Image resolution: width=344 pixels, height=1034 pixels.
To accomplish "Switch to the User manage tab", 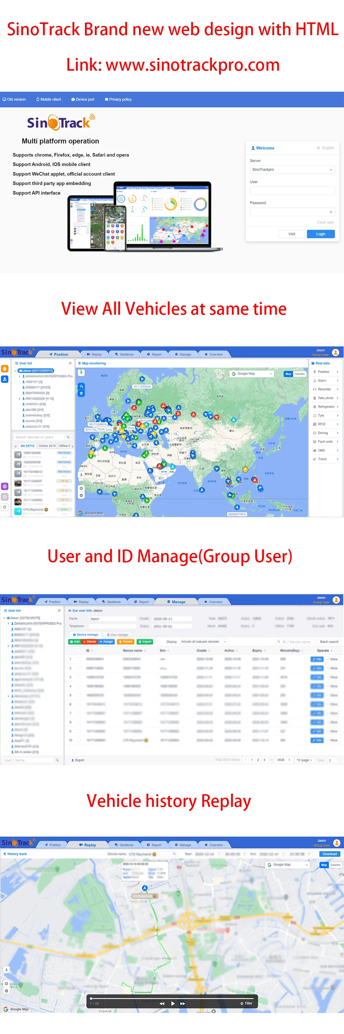I will [x=118, y=635].
